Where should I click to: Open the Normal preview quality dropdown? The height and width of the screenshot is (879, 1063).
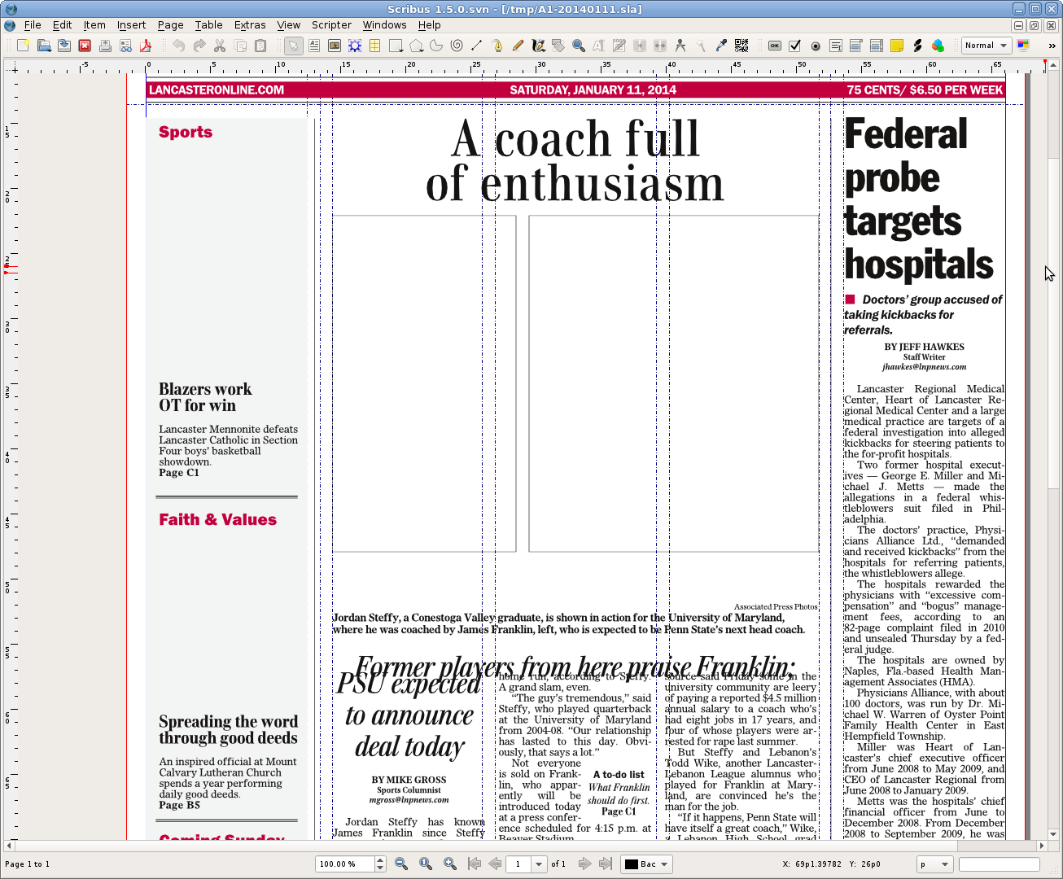pos(986,46)
